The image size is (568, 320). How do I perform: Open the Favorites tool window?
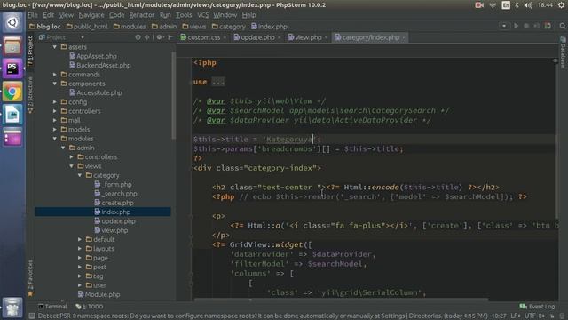tap(30, 278)
